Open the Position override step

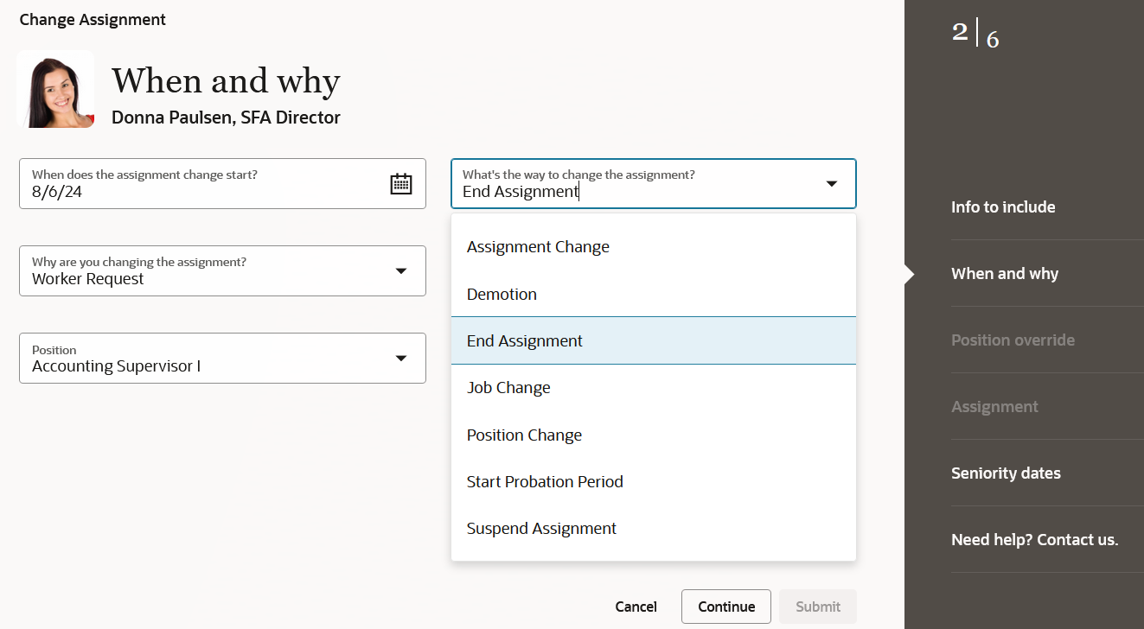pyautogui.click(x=1013, y=340)
